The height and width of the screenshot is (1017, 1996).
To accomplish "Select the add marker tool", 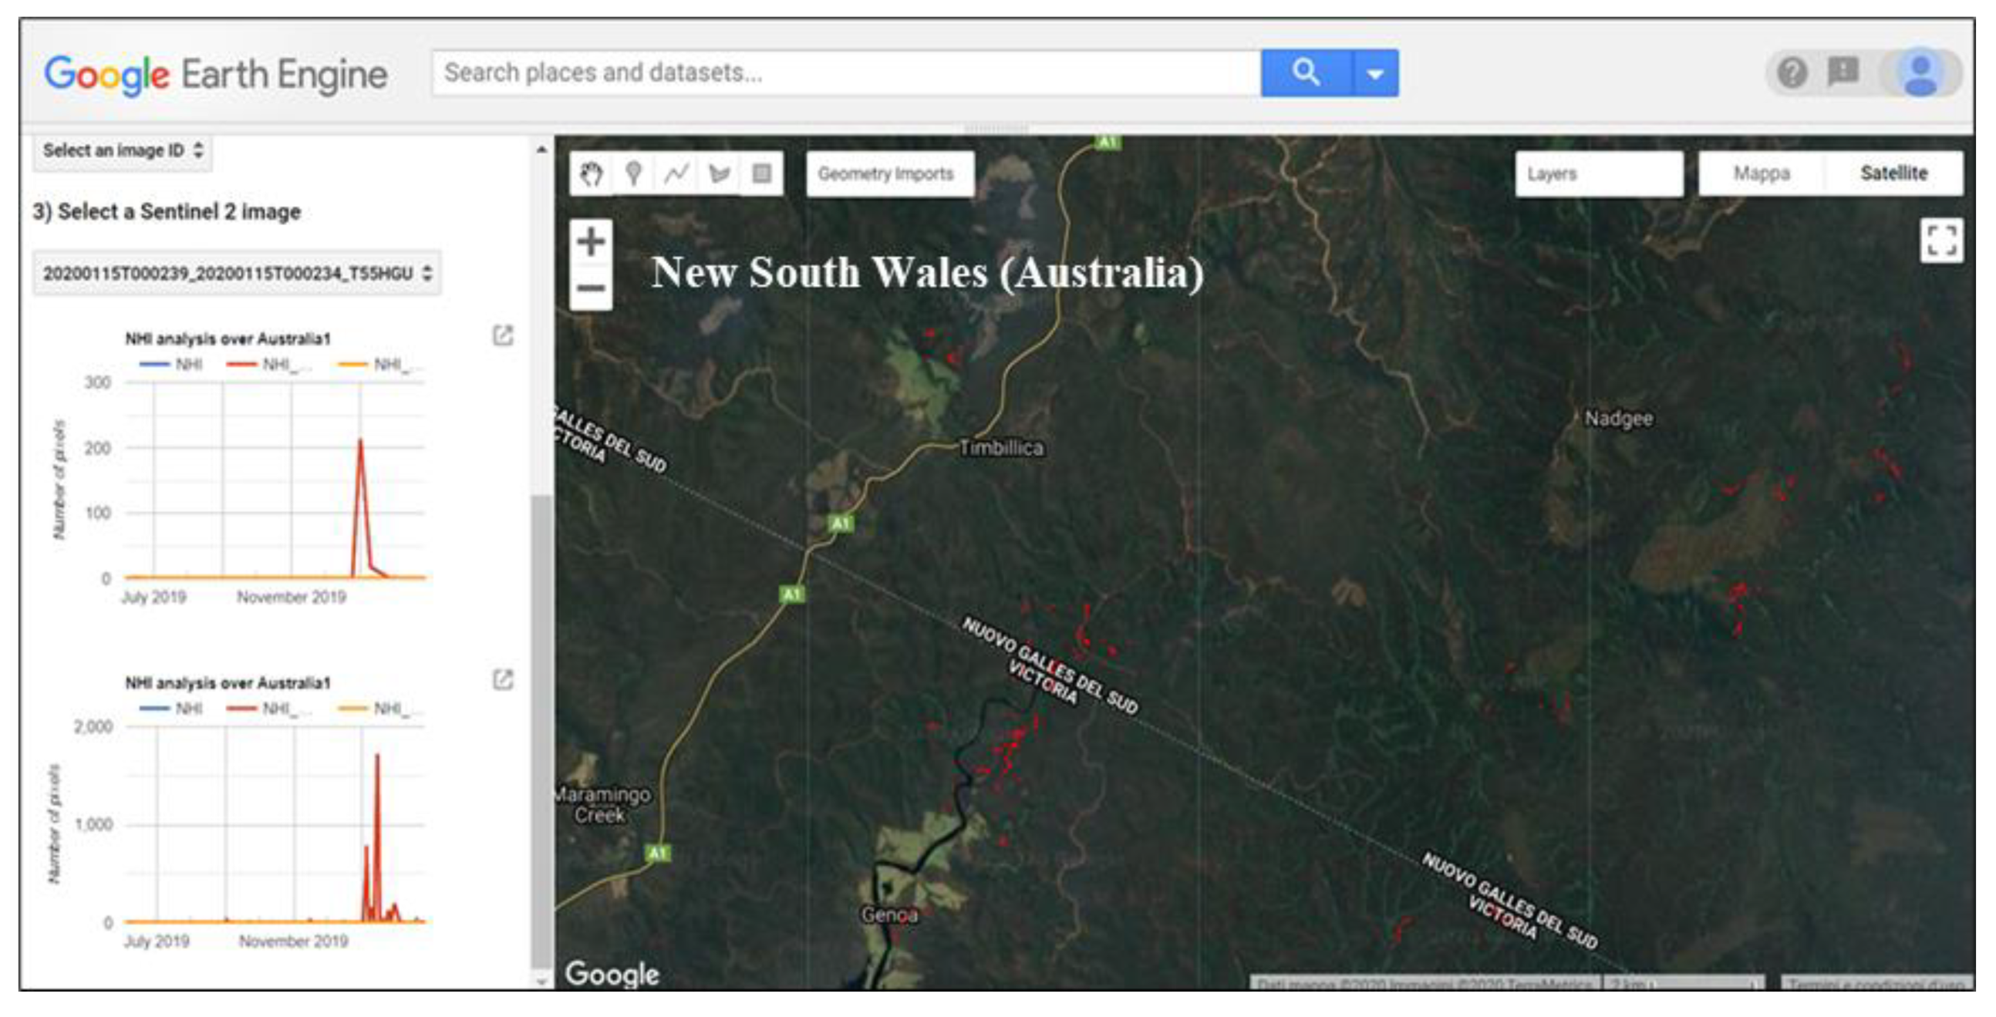I will click(634, 173).
